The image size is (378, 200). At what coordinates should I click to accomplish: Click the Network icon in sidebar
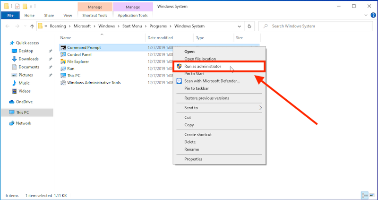click(12, 123)
